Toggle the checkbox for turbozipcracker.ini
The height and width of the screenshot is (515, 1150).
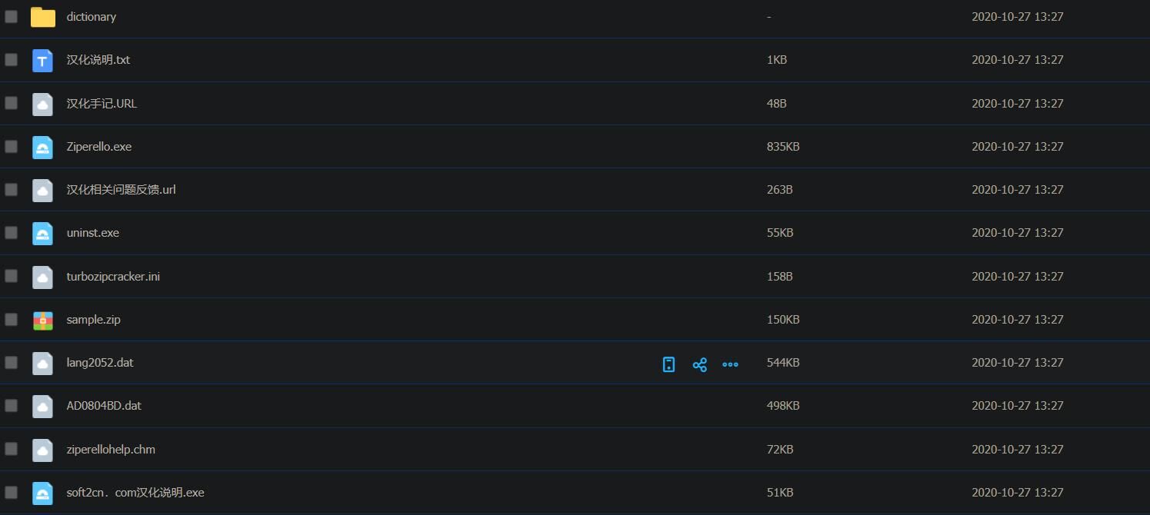coord(11,276)
